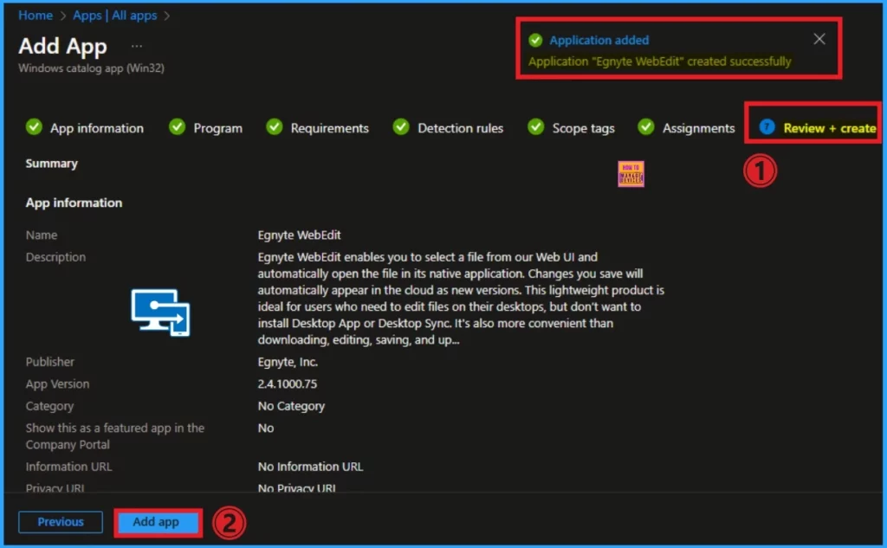The width and height of the screenshot is (887, 548).
Task: Click the Publisher field label
Action: point(49,362)
